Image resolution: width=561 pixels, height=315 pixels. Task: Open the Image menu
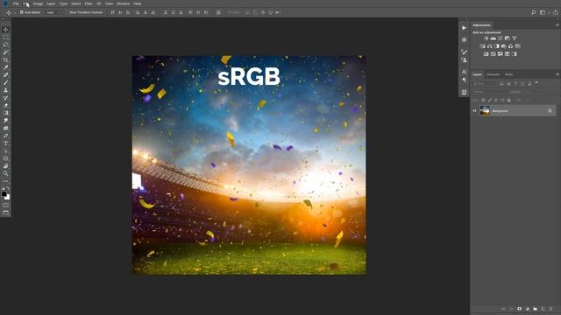point(38,3)
